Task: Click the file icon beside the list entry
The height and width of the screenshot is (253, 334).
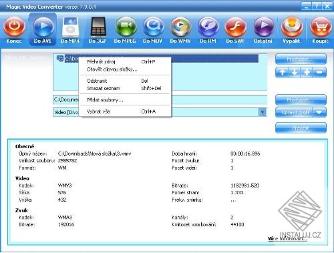Action: 60,59
